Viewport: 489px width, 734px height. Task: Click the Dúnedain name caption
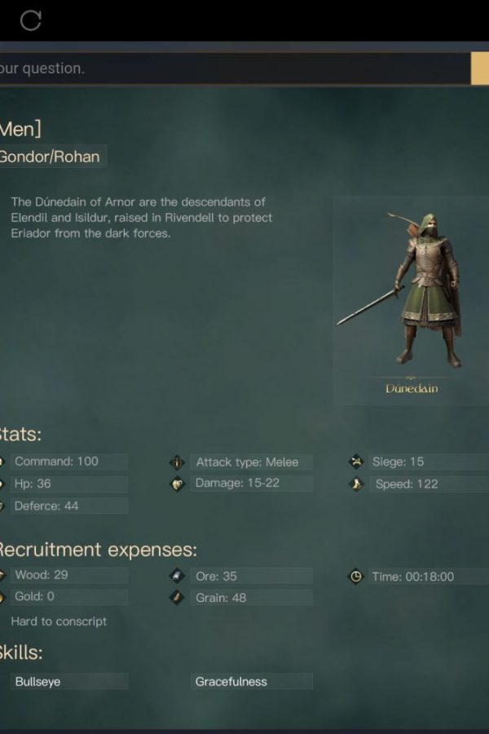point(412,388)
